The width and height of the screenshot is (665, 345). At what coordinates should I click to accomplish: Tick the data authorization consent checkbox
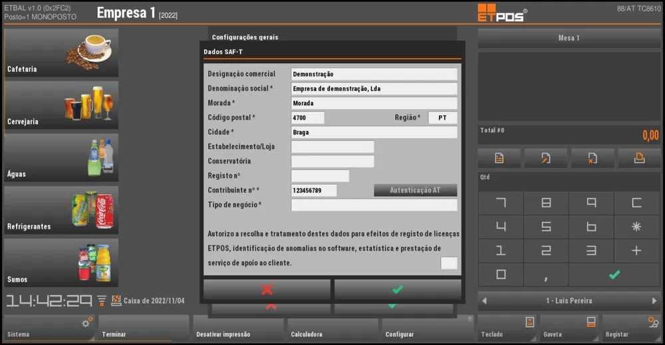click(449, 263)
